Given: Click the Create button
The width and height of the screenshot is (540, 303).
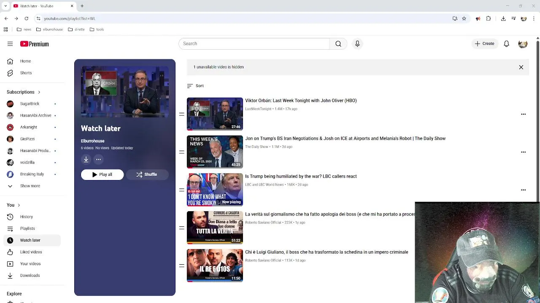Looking at the screenshot, I should pos(484,44).
